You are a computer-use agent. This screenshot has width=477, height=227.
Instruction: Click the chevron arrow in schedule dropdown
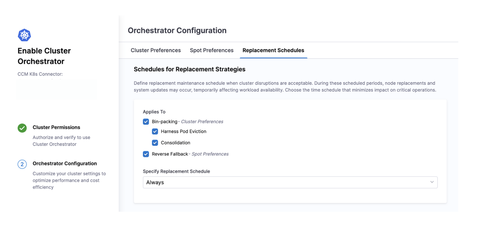coord(432,183)
